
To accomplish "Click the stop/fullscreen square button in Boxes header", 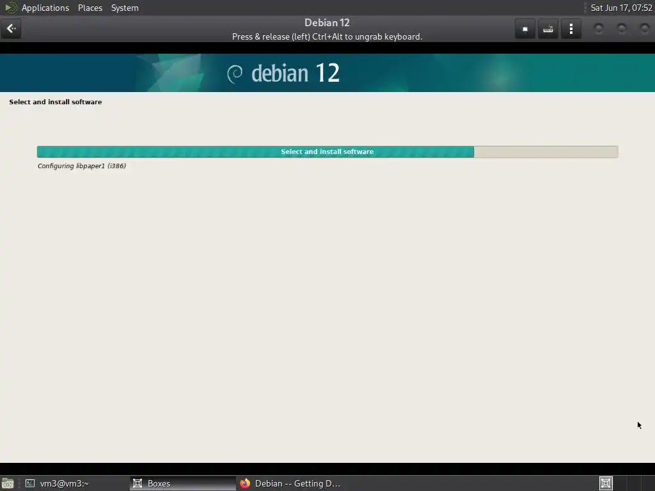I will pos(525,29).
